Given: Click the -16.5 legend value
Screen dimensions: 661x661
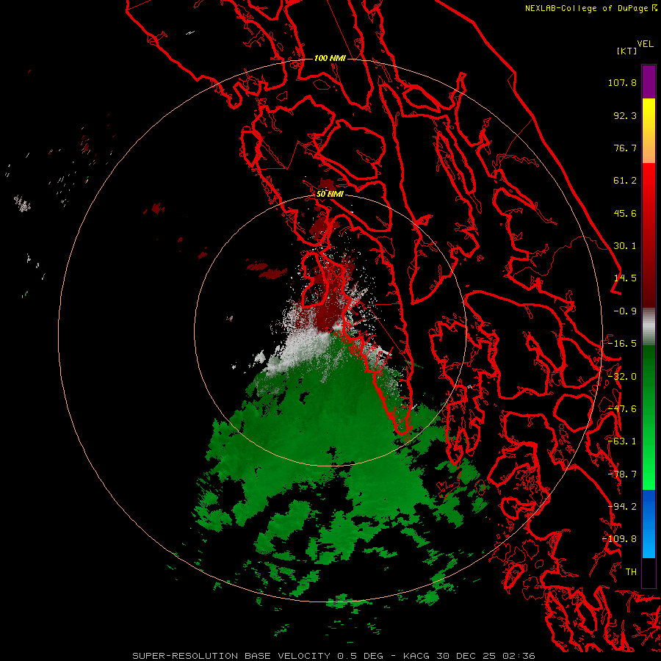Looking at the screenshot, I should coord(622,344).
